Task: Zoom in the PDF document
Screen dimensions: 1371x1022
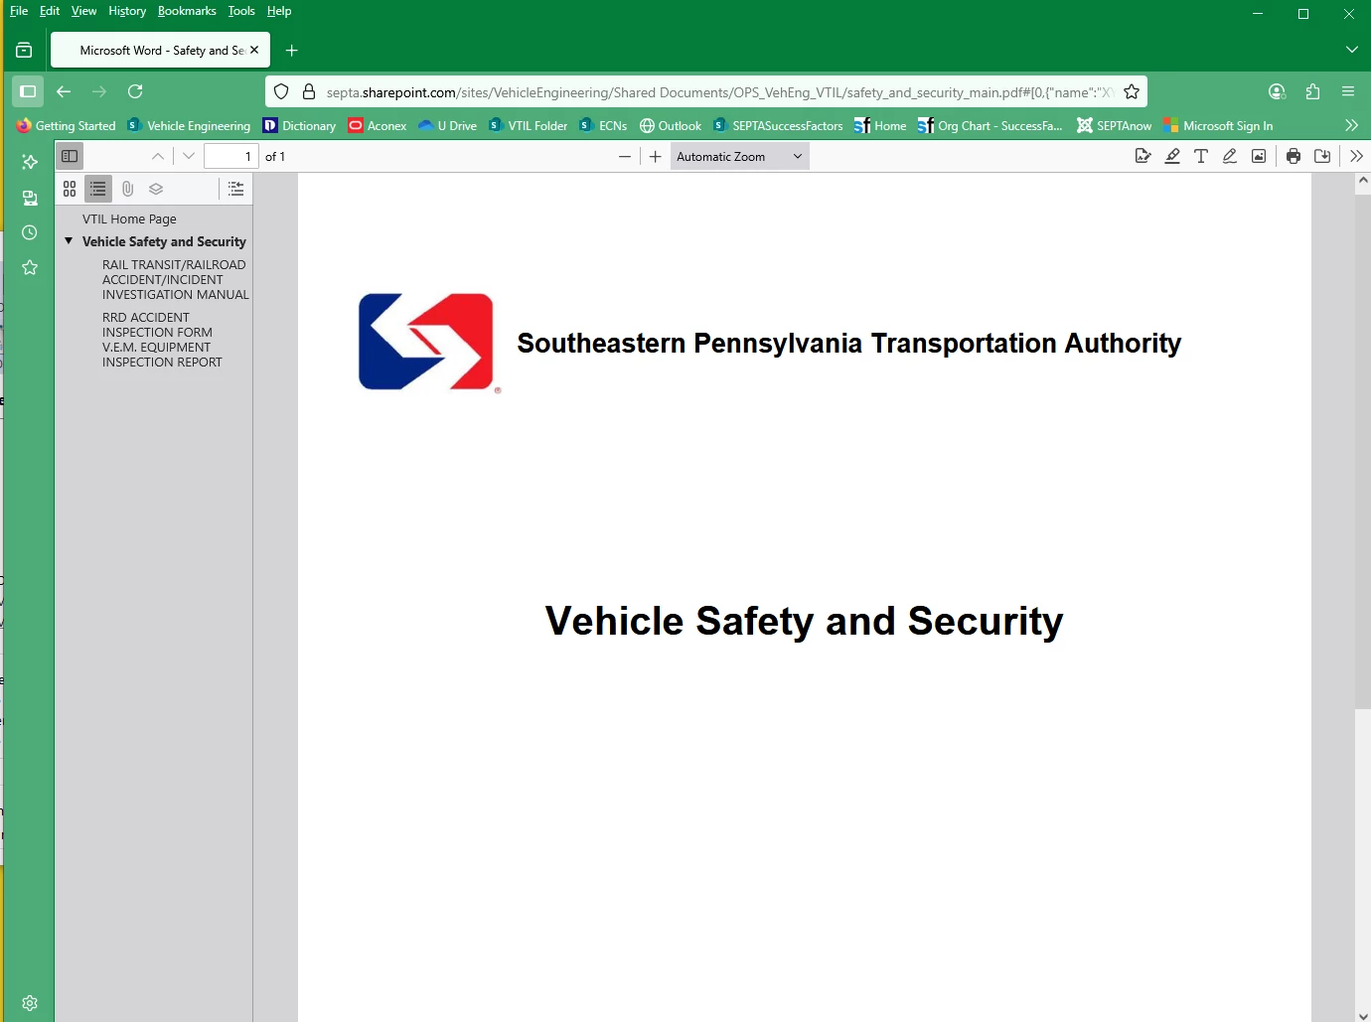Action: [x=656, y=156]
